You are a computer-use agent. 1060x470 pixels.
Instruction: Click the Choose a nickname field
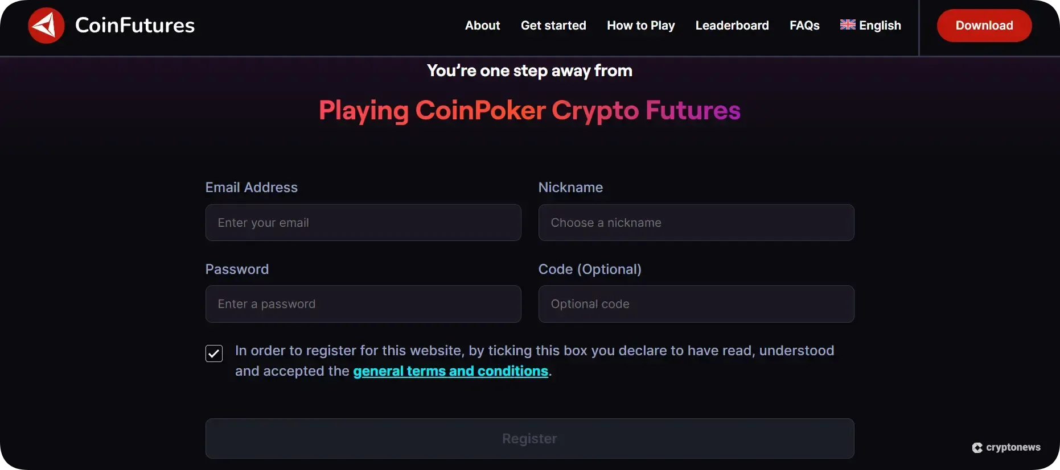(696, 222)
